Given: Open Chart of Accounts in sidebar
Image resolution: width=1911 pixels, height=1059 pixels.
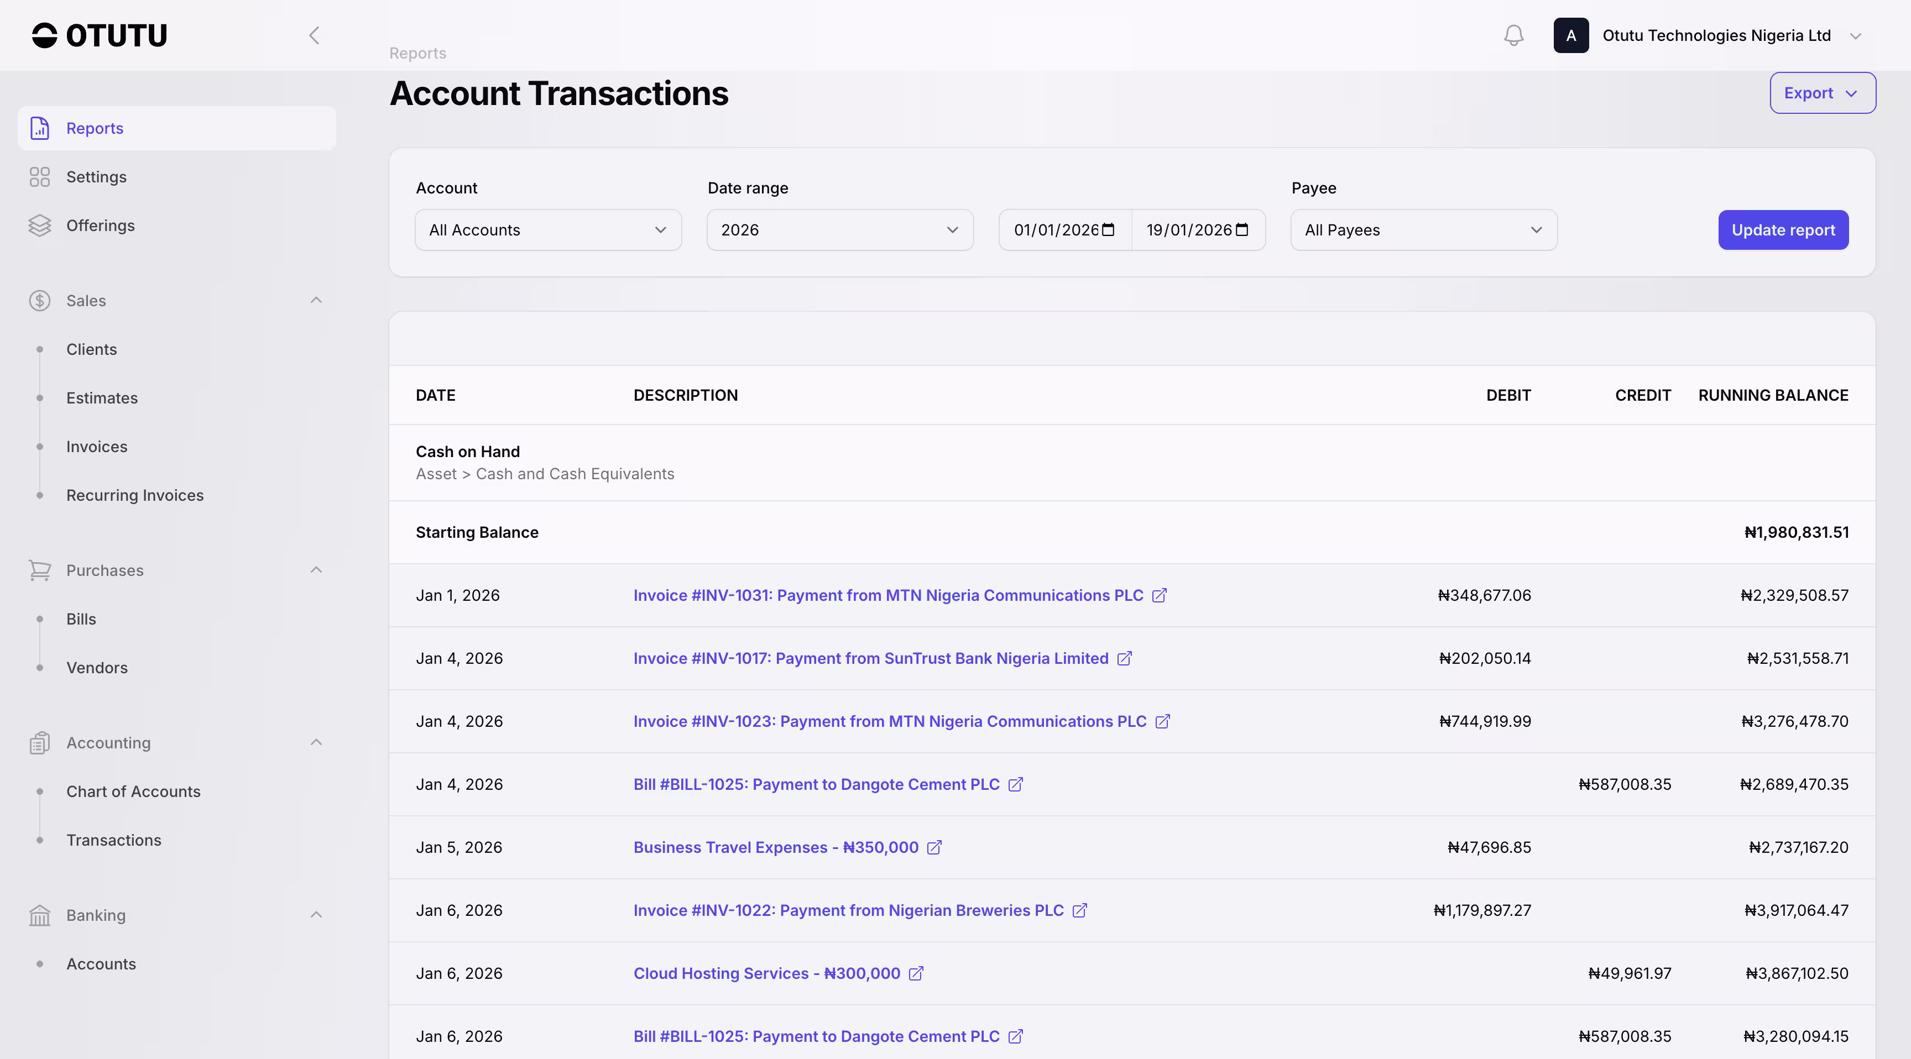Looking at the screenshot, I should coord(133,791).
